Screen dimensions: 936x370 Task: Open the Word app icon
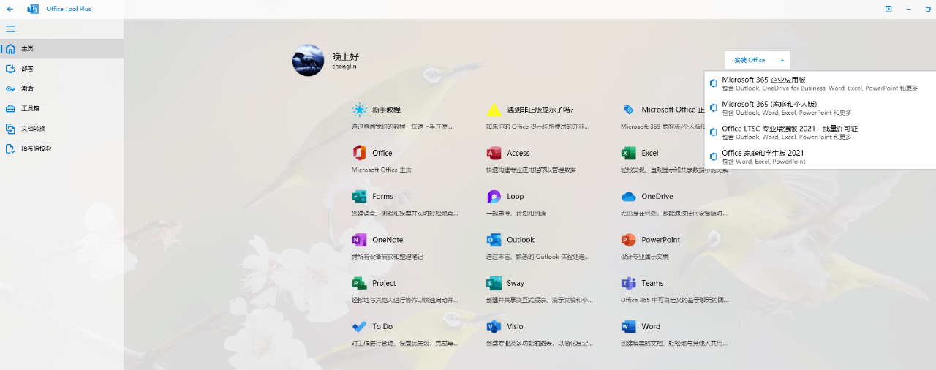628,326
